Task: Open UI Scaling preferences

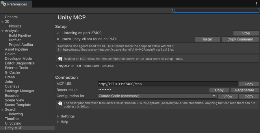Action: (13, 123)
